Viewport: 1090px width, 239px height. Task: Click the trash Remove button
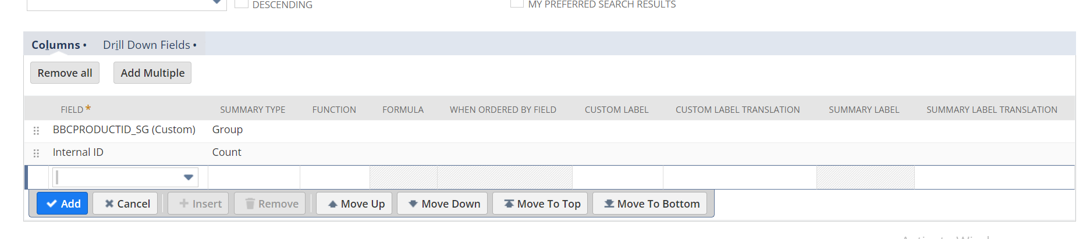pos(270,204)
